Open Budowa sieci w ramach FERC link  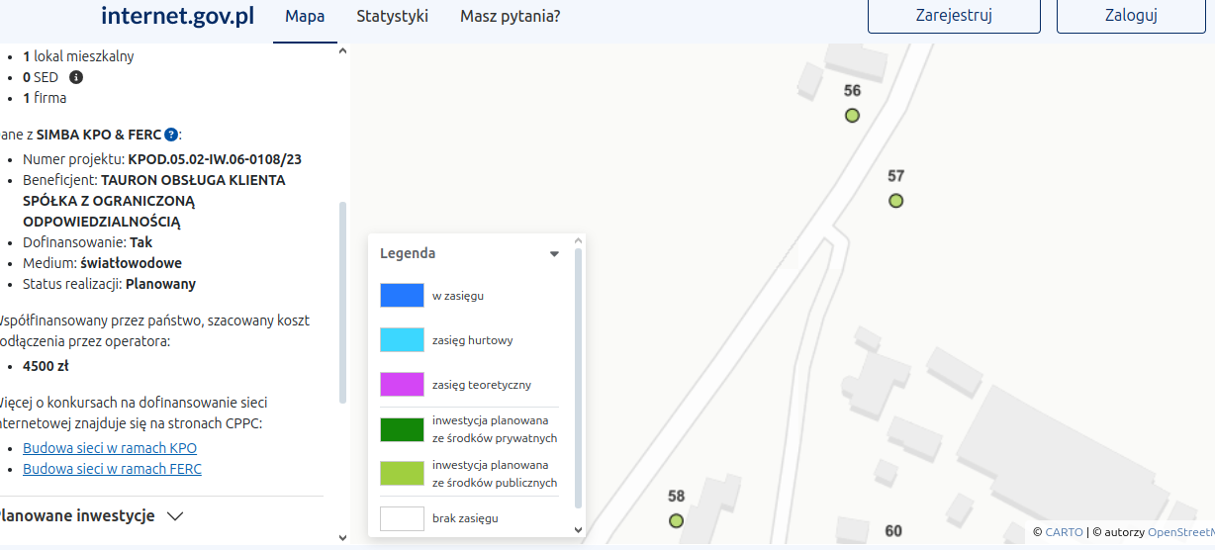(112, 469)
